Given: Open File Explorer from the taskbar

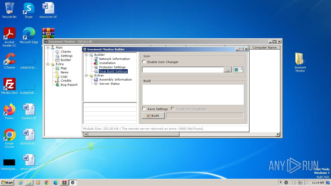Looking at the screenshot, I should 29,183.
